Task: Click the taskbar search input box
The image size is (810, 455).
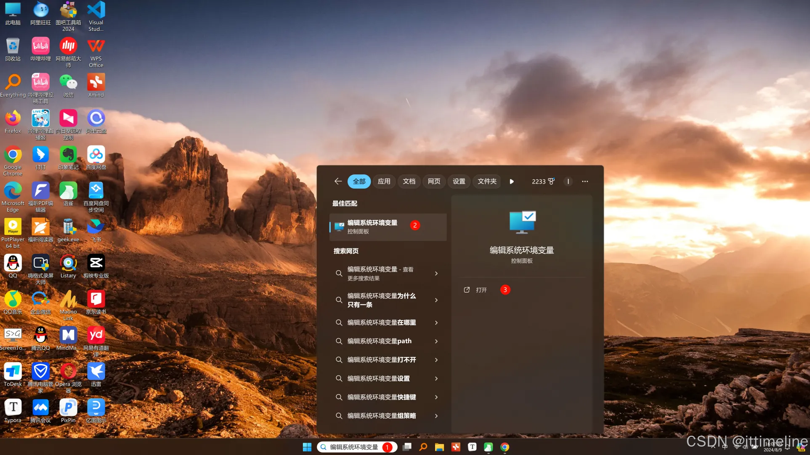Action: point(353,447)
